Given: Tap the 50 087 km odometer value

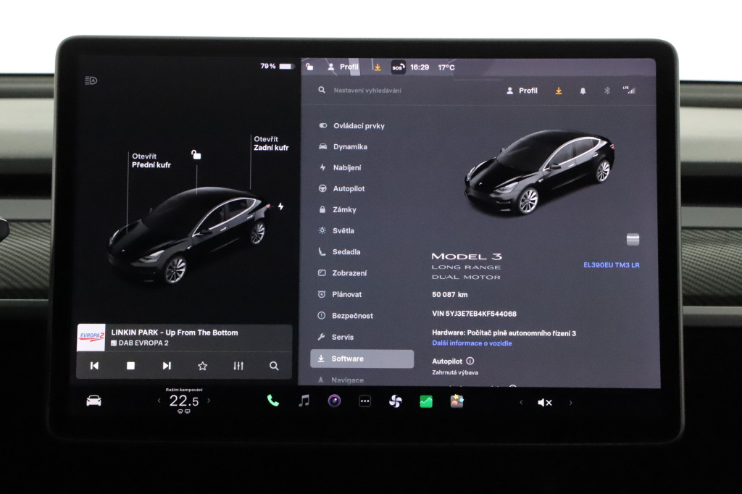Looking at the screenshot, I should pyautogui.click(x=449, y=294).
